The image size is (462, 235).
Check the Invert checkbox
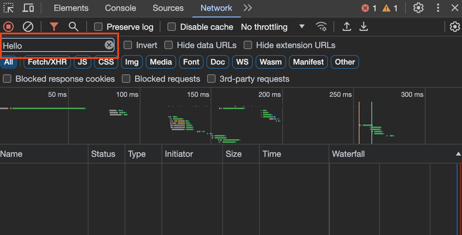(x=128, y=45)
